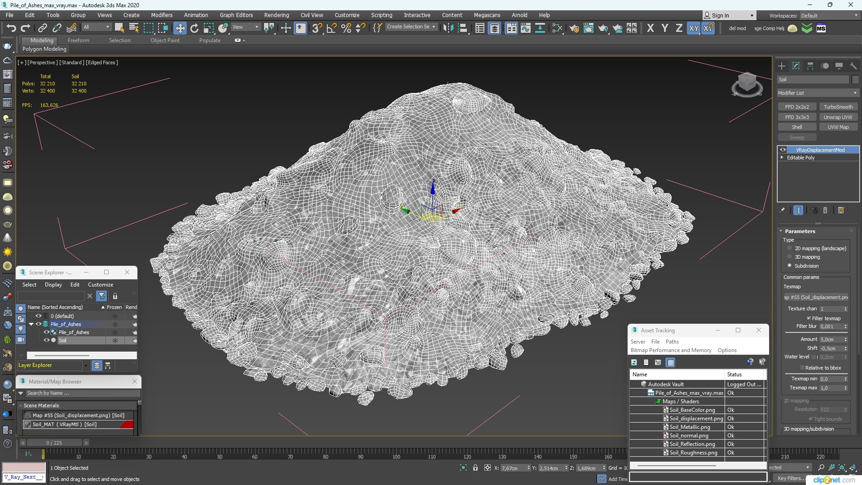862x485 pixels.
Task: Open Create Selection Set dropdown
Action: click(x=411, y=27)
